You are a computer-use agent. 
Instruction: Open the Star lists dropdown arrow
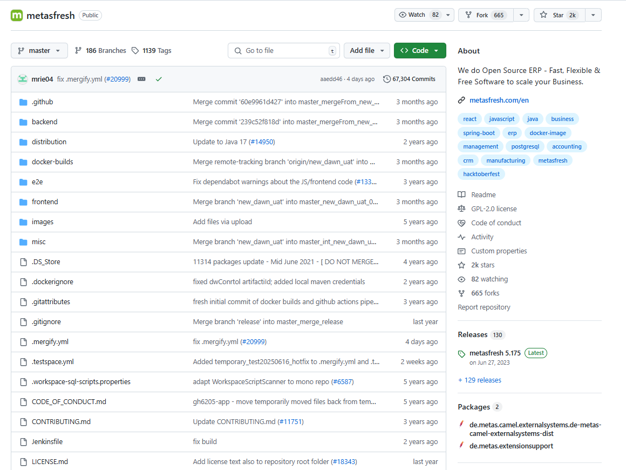(x=593, y=15)
